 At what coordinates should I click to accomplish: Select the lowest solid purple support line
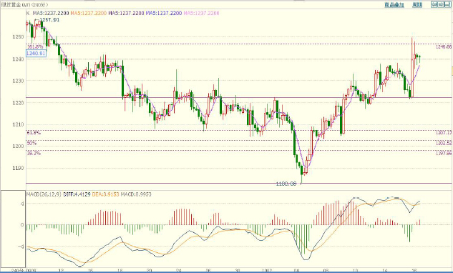(238, 183)
